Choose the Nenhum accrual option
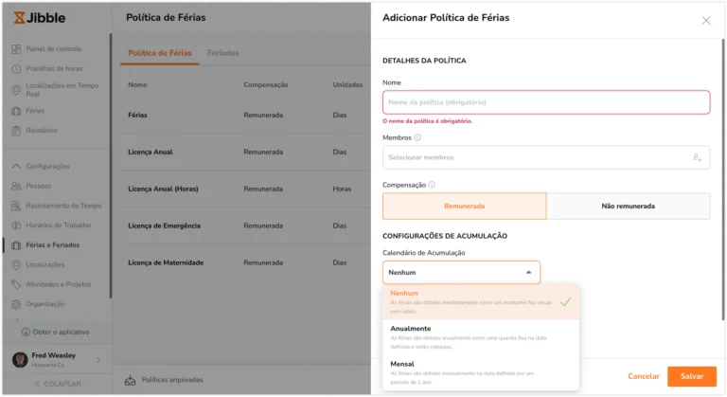Image resolution: width=727 pixels, height=397 pixels. [481, 302]
